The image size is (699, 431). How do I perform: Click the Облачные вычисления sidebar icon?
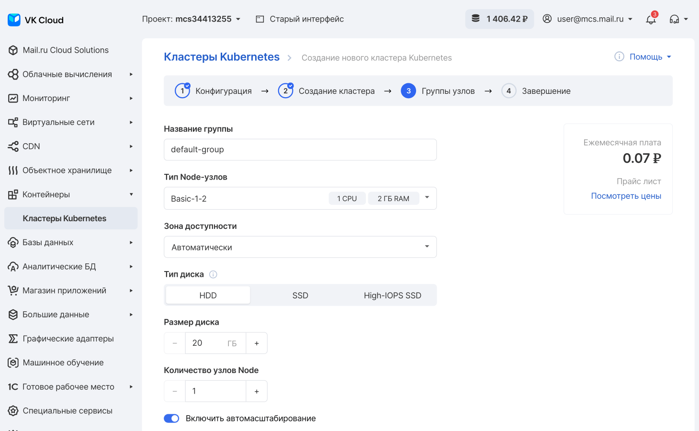(13, 74)
